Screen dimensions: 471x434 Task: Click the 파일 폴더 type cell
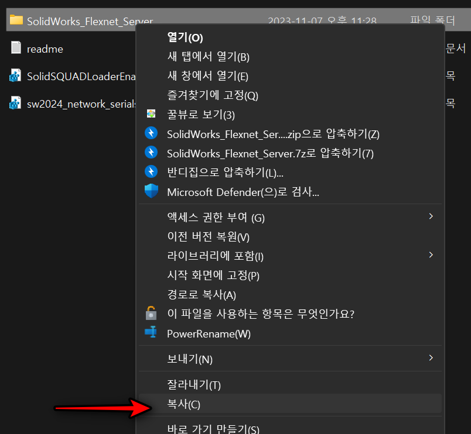[432, 20]
